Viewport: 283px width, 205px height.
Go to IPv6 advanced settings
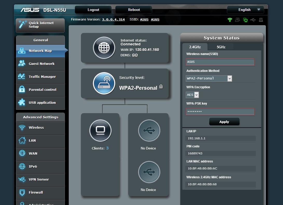pos(40,167)
